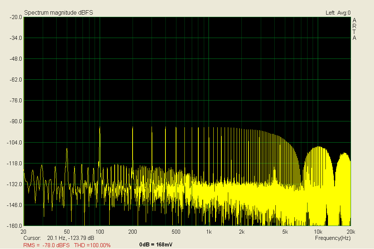
Task: Click the 2k frequency axis label
Action: tap(242, 232)
